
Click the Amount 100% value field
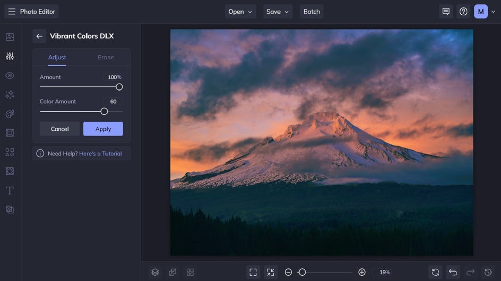(x=115, y=77)
